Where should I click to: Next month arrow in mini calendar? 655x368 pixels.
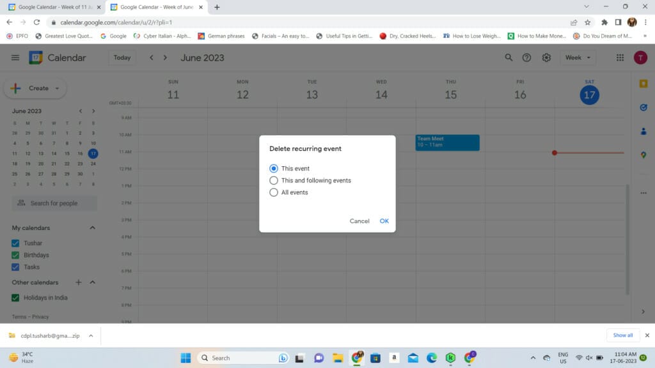click(x=93, y=111)
